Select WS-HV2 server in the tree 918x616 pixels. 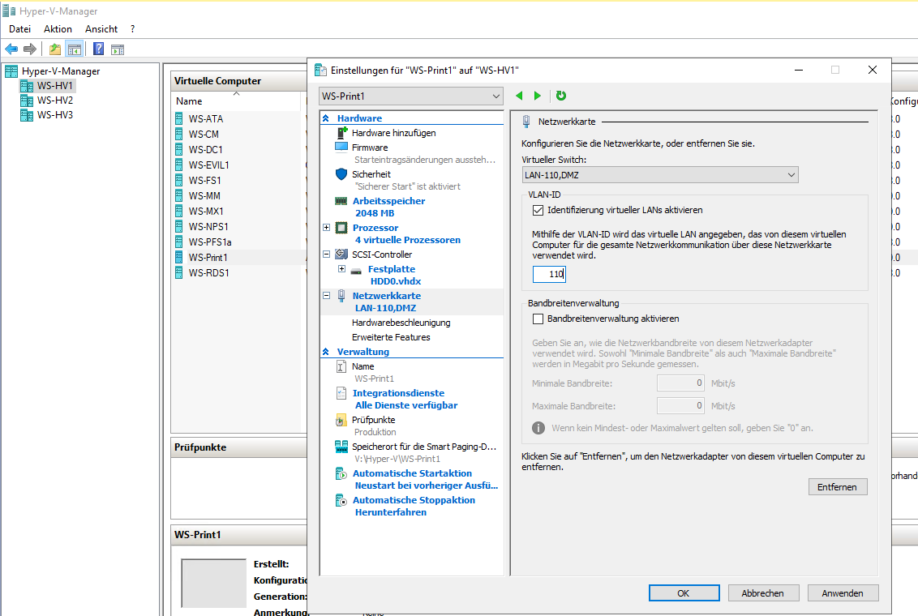pos(54,100)
